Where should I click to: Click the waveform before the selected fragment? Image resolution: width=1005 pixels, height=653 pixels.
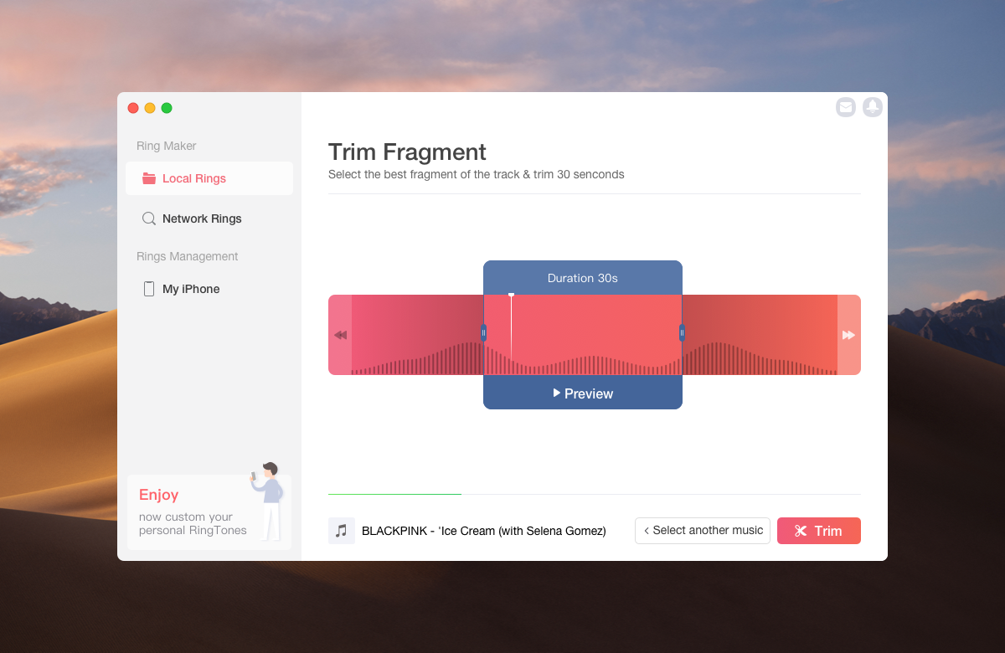coord(416,335)
